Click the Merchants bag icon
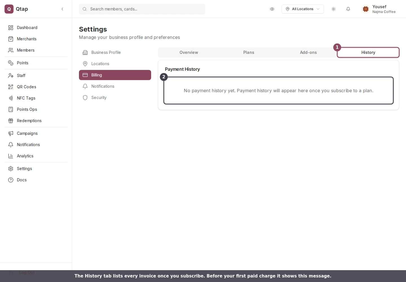 (11, 39)
